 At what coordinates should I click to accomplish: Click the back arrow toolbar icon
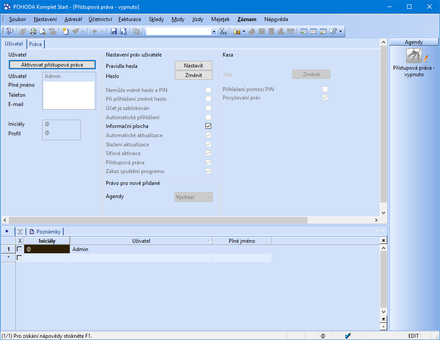click(94, 32)
